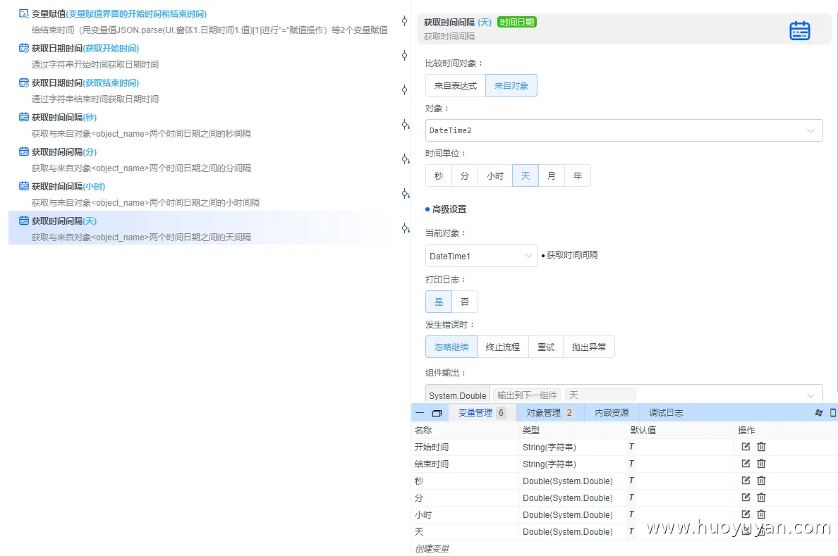Click the 默认值 column header
838x556 pixels.
pos(643,430)
